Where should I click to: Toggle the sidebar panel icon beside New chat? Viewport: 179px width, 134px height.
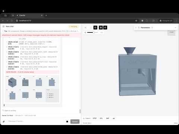click(x=3, y=26)
